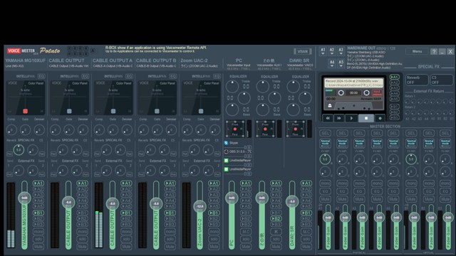This screenshot has height=256, width=456.
Task: Eject the cassette tape
Action: [330, 106]
